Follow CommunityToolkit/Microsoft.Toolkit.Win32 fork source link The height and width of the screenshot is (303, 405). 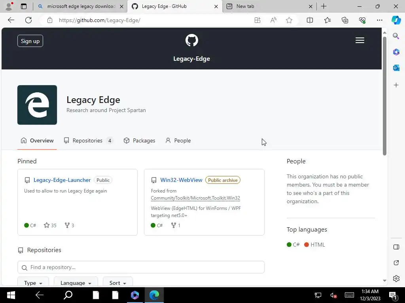[195, 198]
